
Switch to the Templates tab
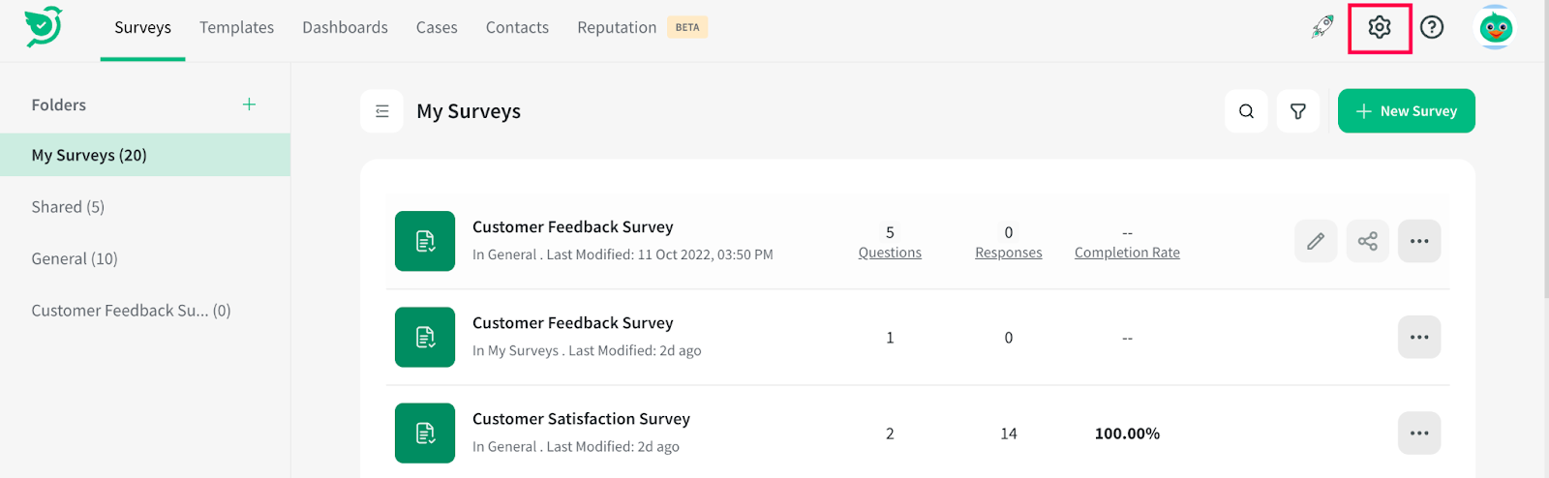(x=236, y=27)
